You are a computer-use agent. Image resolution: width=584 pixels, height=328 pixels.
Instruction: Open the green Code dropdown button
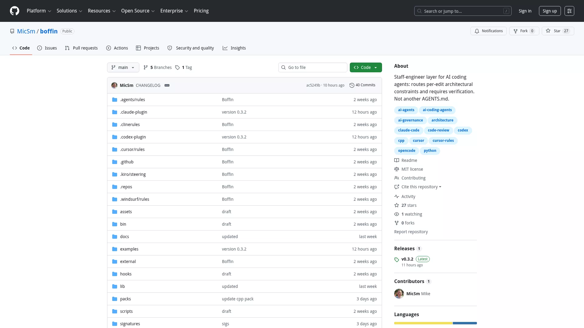click(366, 67)
